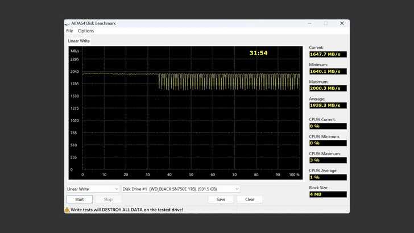Screen dimensions: 414x233
Task: Clear the benchmark graph
Action: pos(250,199)
